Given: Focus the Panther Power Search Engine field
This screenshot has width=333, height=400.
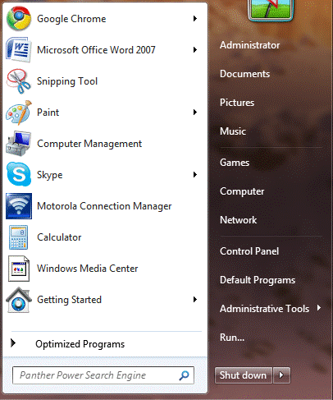Looking at the screenshot, I should point(103,375).
